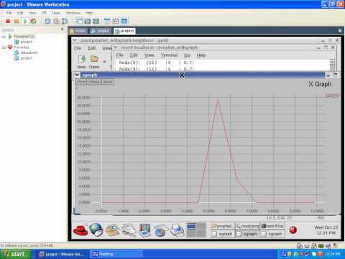
Task: Open terminal View menu
Action: tap(149, 55)
